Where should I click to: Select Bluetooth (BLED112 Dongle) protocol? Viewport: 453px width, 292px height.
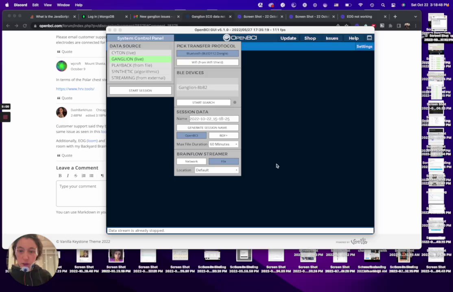207,53
